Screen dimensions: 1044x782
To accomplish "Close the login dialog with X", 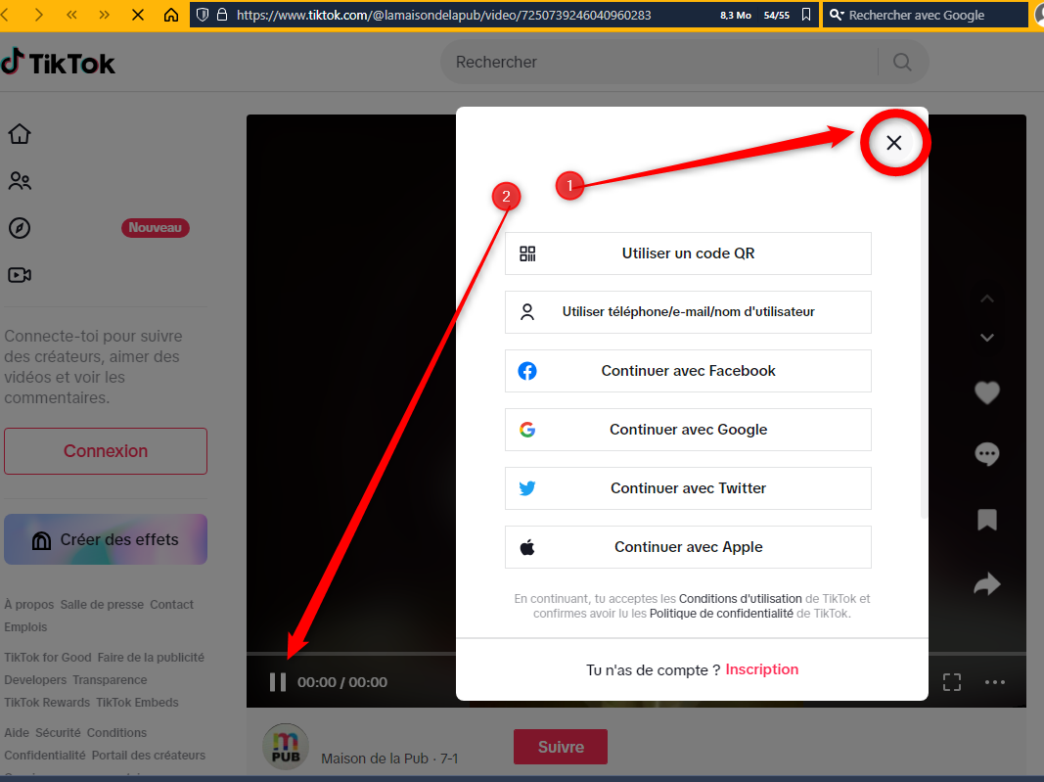I will coord(893,143).
